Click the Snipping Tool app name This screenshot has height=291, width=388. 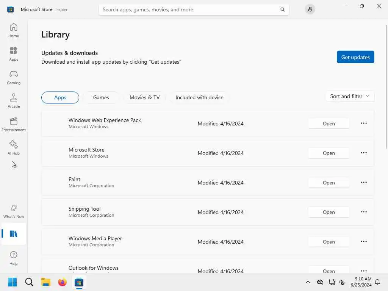click(x=84, y=209)
